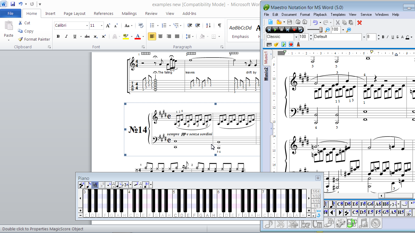The image size is (415, 233).
Task: Switch to Word Insert tab
Action: coord(50,13)
